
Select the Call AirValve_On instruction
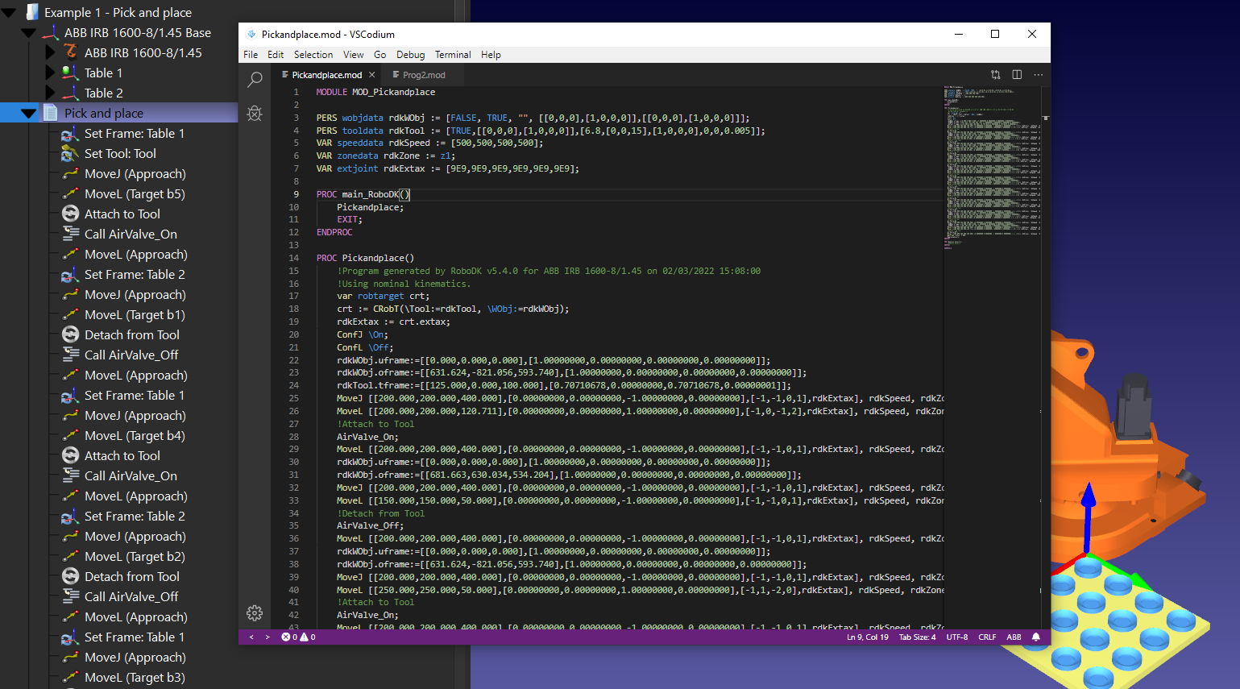tap(131, 235)
